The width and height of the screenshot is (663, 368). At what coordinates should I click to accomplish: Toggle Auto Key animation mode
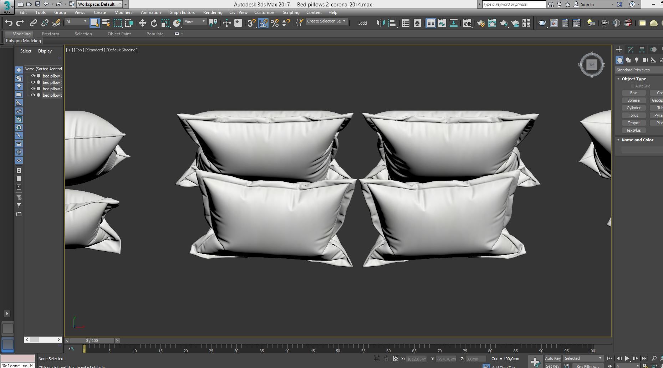(553, 358)
